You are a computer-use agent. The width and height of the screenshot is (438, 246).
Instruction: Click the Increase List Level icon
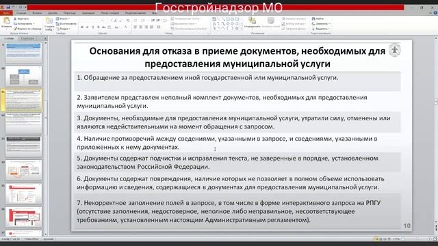click(x=158, y=20)
